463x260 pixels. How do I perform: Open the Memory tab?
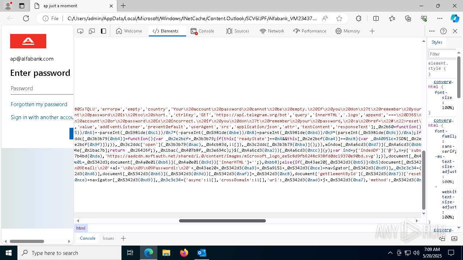(x=348, y=31)
